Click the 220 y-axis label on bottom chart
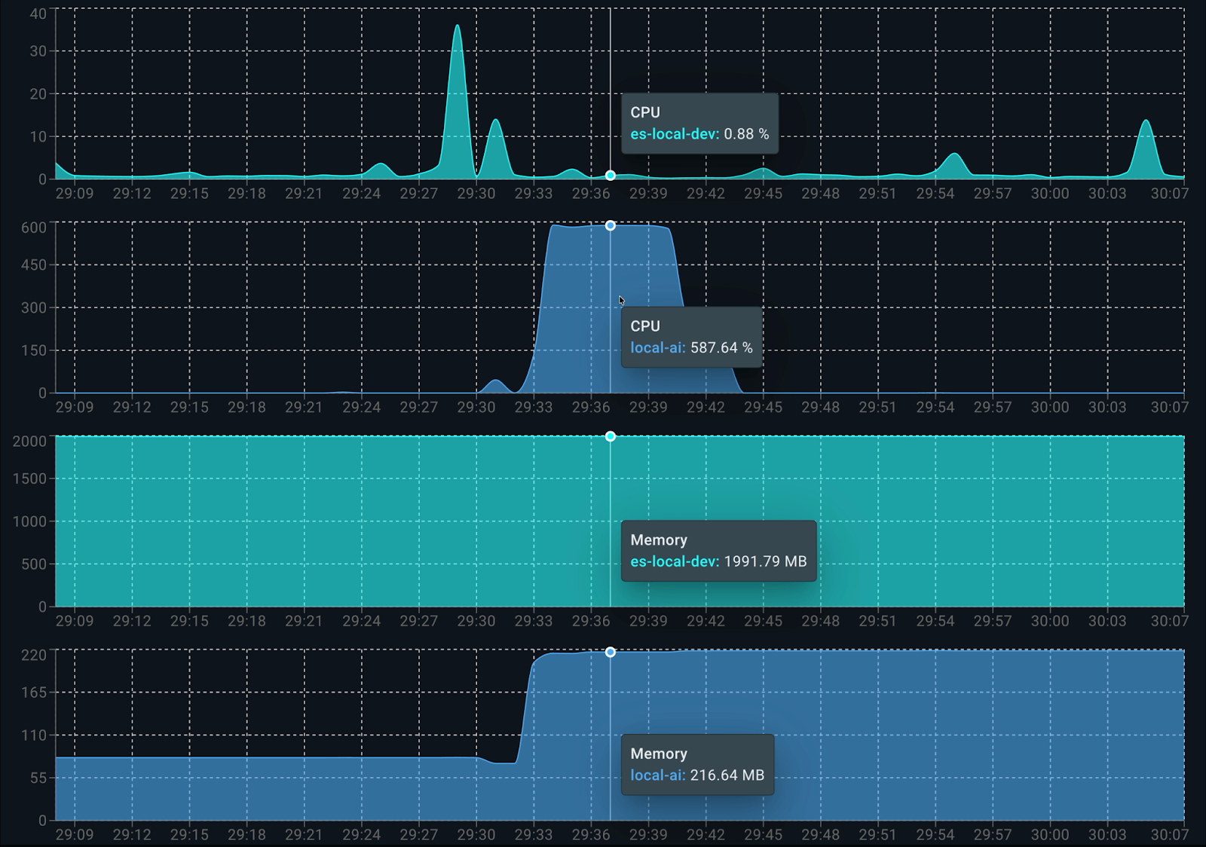 (34, 656)
